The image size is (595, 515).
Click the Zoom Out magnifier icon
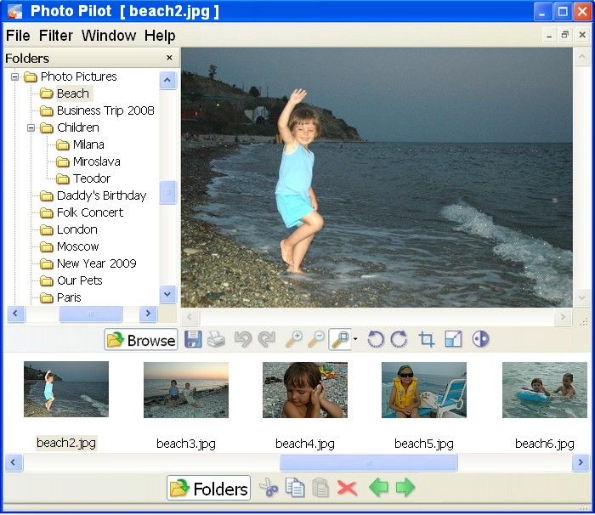[316, 340]
